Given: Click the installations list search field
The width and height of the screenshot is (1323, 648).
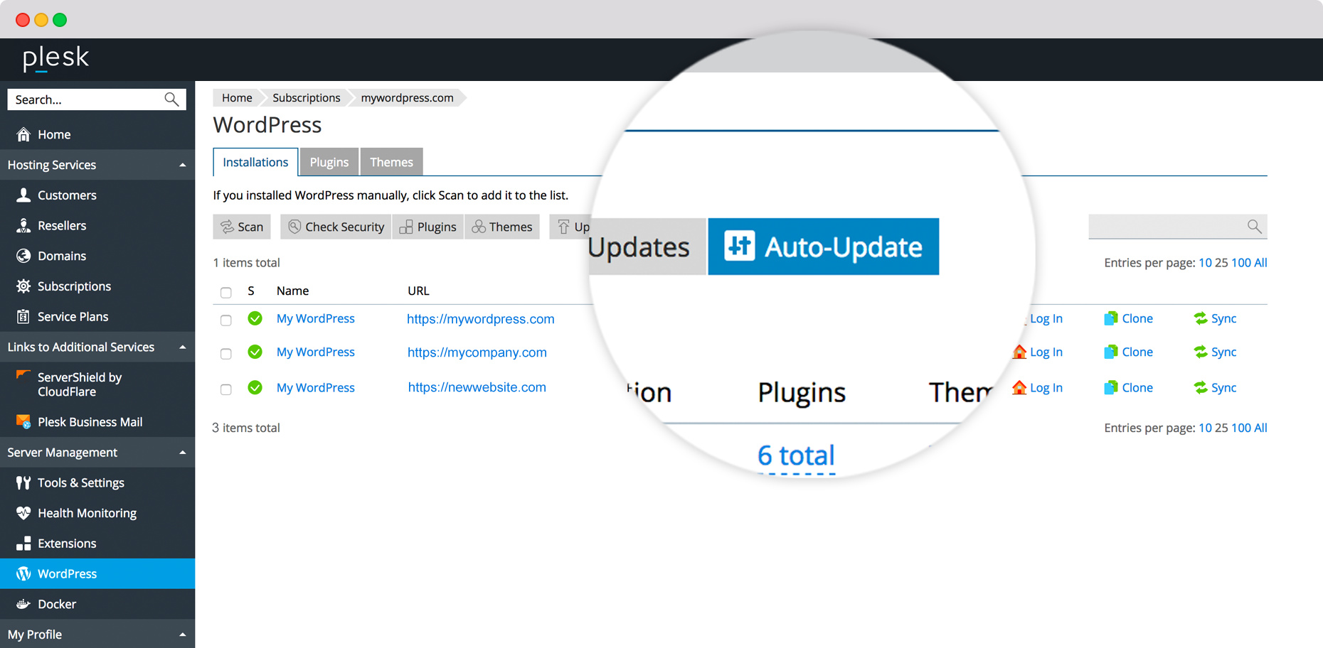Looking at the screenshot, I should pyautogui.click(x=1167, y=227).
